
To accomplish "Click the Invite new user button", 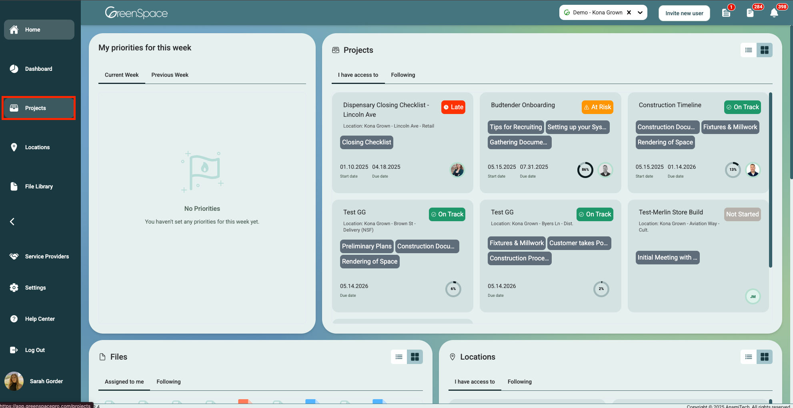I will click(684, 13).
